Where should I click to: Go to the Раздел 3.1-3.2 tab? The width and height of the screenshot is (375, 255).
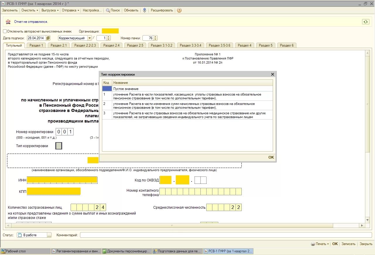161,45
